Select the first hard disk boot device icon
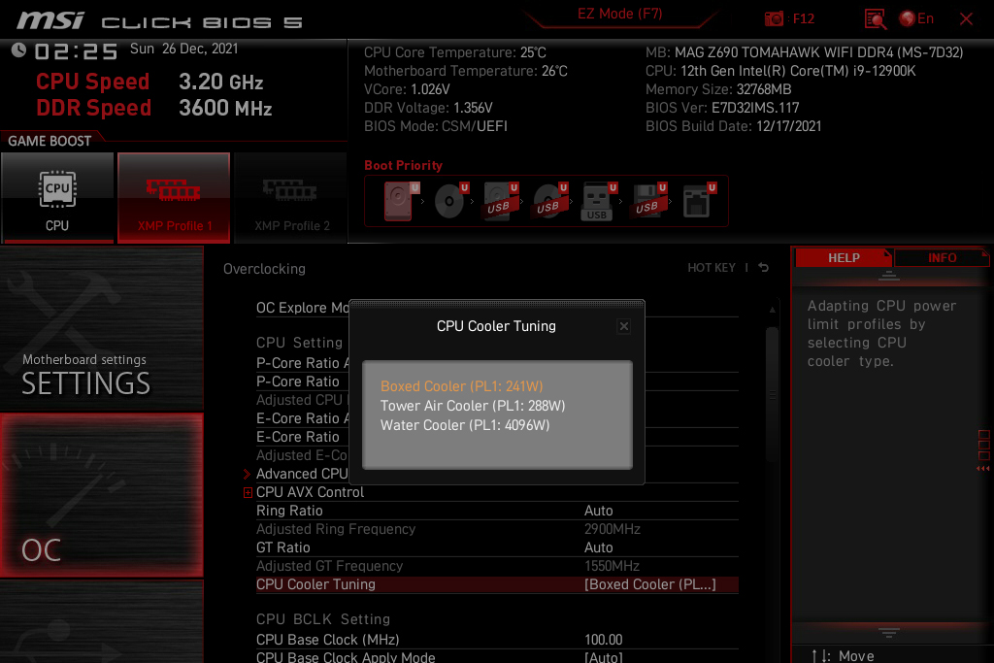Viewport: 994px width, 663px height. 401,201
